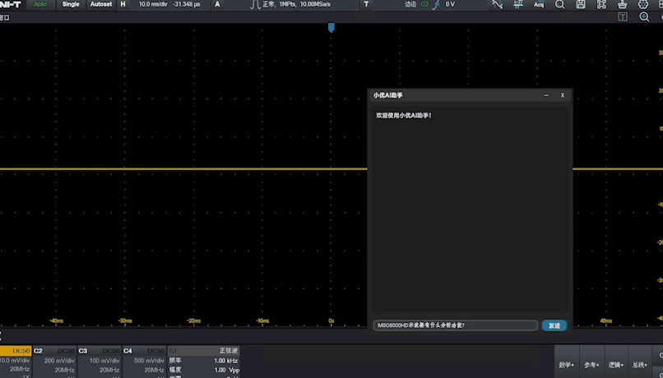The height and width of the screenshot is (378, 663).
Task: Expand the 参考 (Reference) add menu
Action: [x=591, y=364]
